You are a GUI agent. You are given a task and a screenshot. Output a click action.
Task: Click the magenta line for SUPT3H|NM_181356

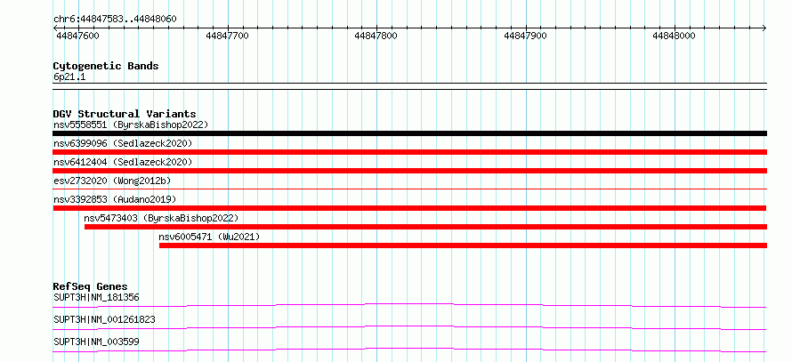tap(409, 305)
